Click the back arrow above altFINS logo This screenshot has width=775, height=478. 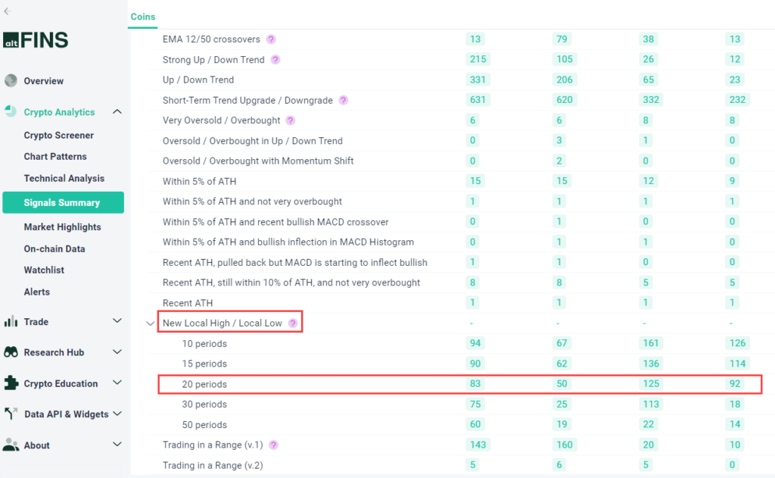(7, 11)
